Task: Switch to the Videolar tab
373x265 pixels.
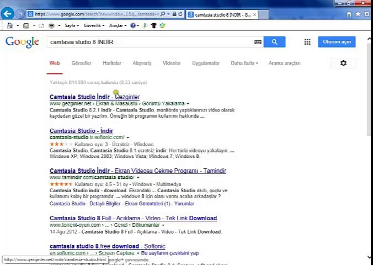Action: tap(172, 63)
